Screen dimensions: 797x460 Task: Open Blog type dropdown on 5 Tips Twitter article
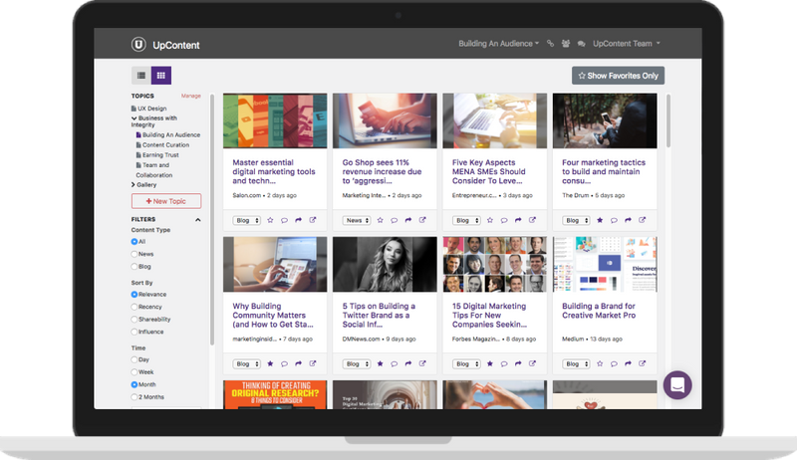pos(357,364)
